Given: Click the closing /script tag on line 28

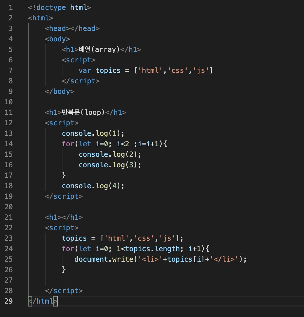Looking at the screenshot, I should 64,291.
